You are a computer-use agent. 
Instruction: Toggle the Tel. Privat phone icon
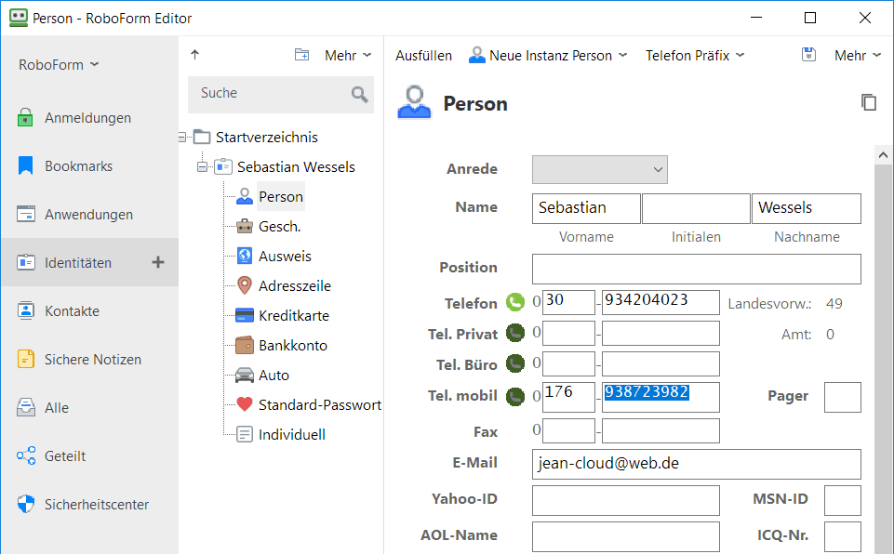click(x=515, y=333)
